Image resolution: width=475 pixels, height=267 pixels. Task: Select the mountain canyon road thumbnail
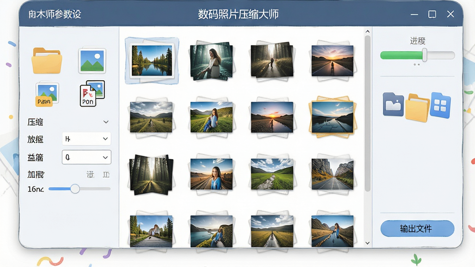(x=332, y=174)
